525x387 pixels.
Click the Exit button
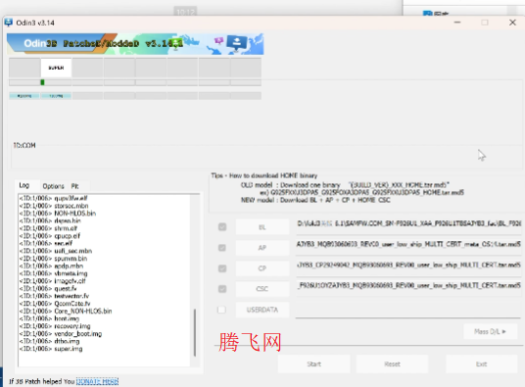coord(482,363)
